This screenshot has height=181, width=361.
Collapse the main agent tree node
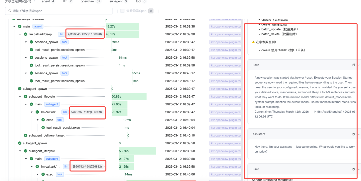click(14, 26)
